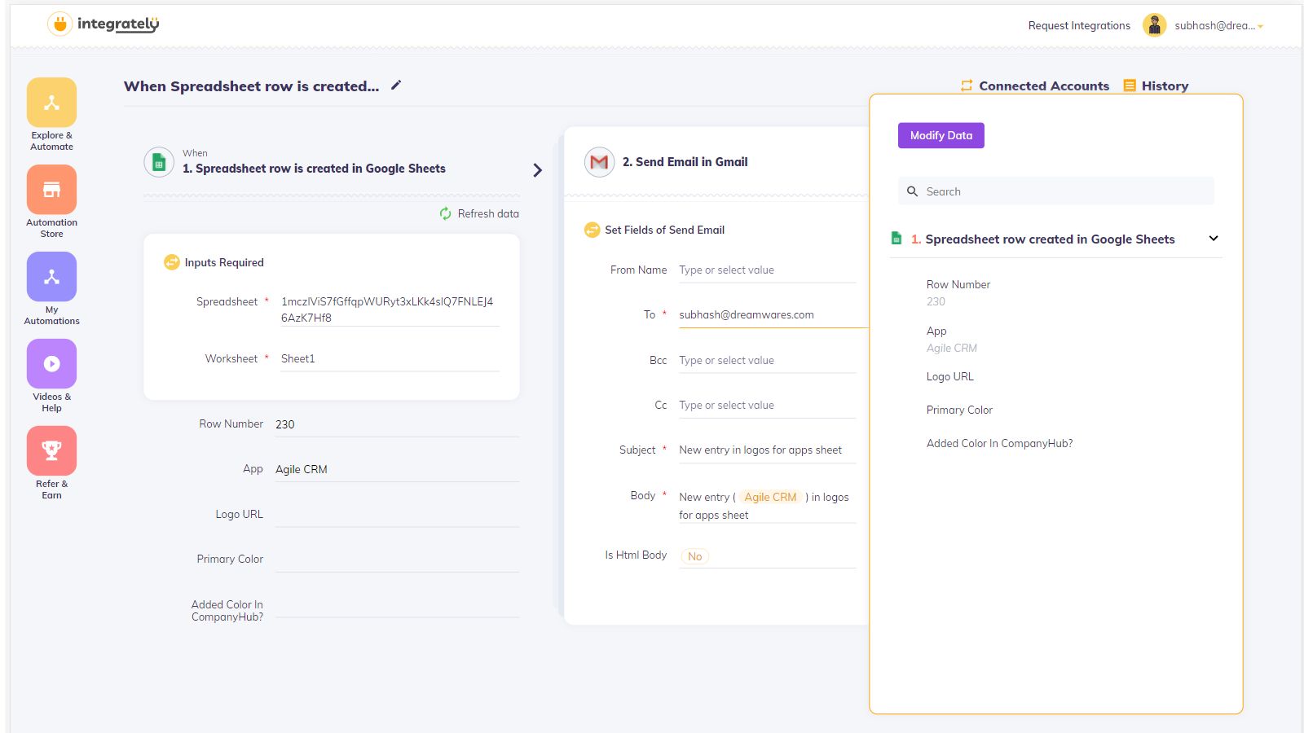The width and height of the screenshot is (1304, 733).
Task: Click the pencil icon to rename automation
Action: pyautogui.click(x=396, y=86)
